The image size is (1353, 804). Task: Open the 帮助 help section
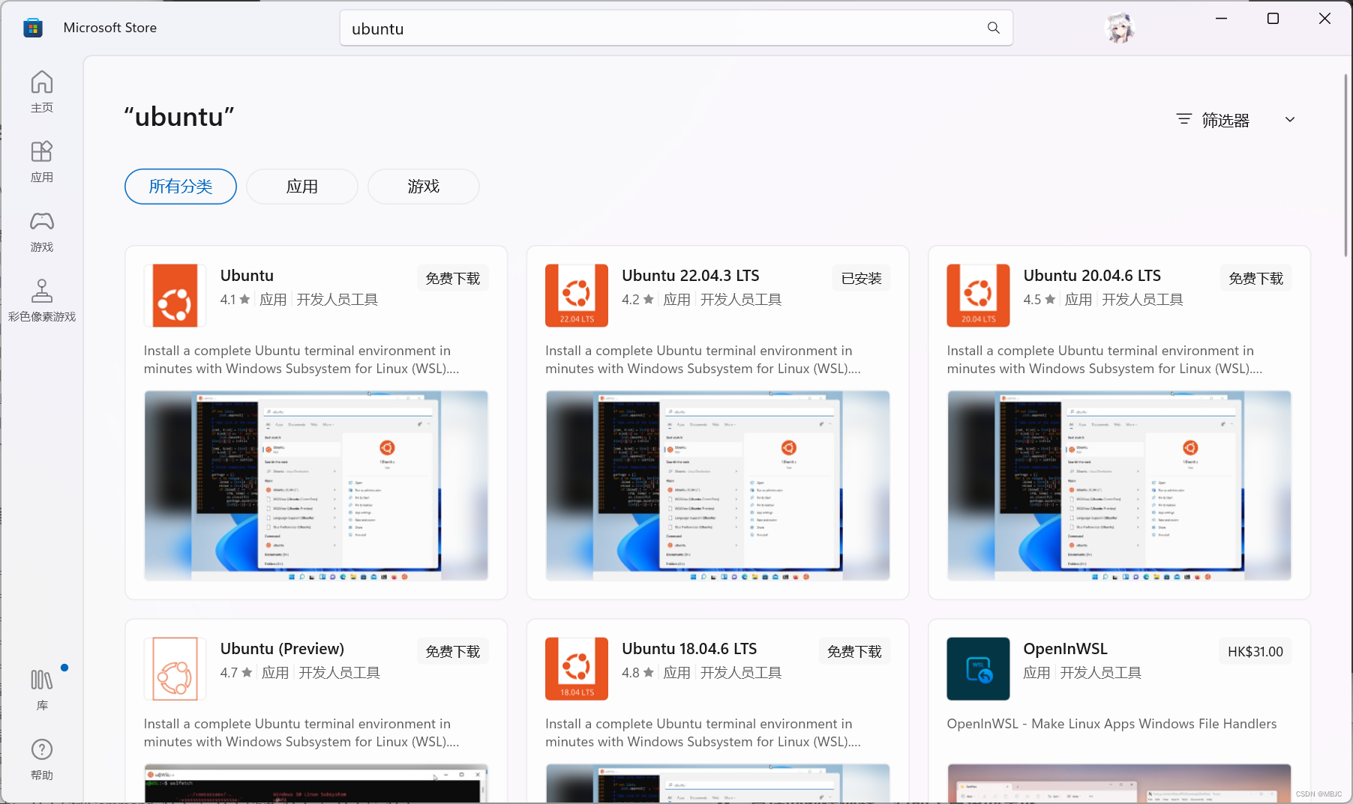point(41,758)
